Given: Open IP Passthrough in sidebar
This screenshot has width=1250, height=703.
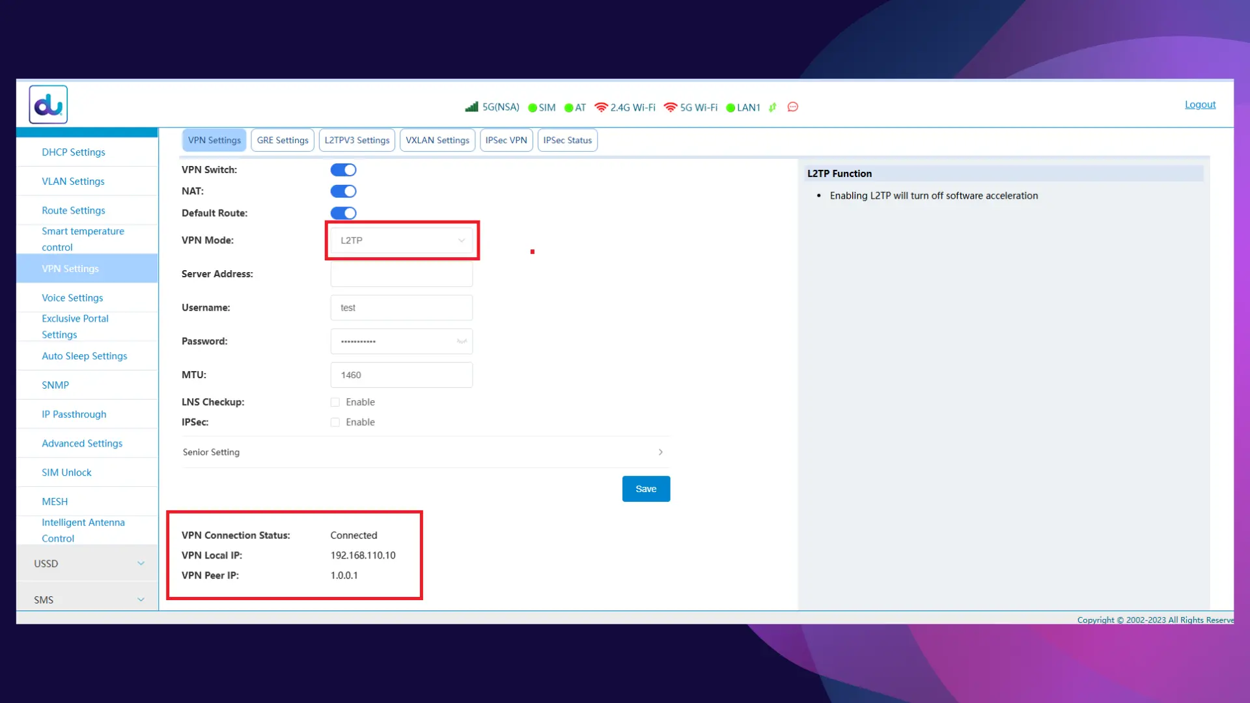Looking at the screenshot, I should [x=87, y=414].
